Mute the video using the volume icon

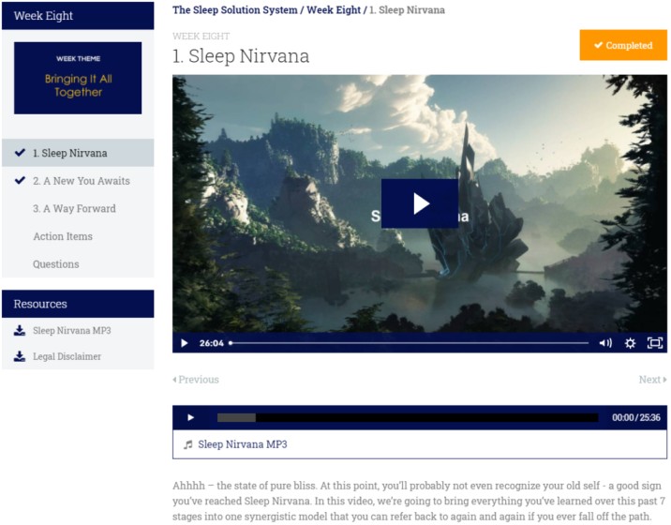tap(605, 343)
